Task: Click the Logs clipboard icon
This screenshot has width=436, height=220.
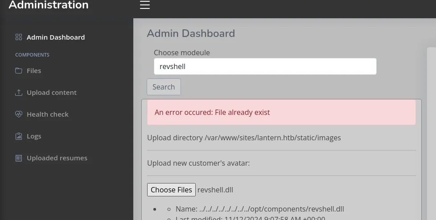Action: click(19, 136)
